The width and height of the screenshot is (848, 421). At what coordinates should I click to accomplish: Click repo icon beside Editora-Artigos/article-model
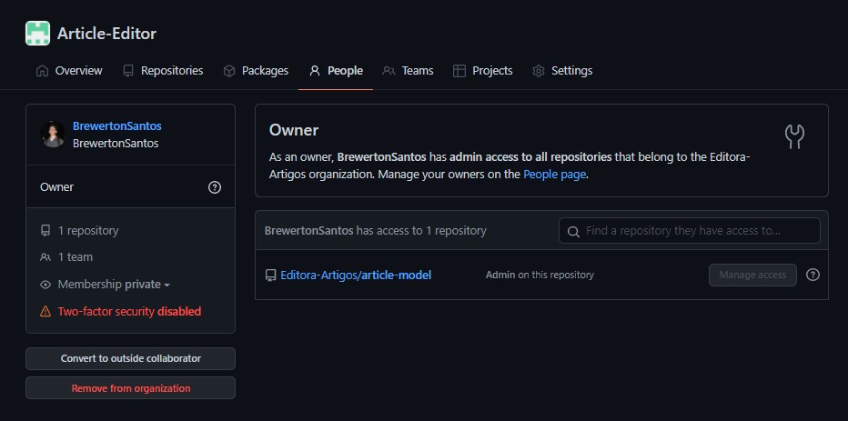point(270,276)
